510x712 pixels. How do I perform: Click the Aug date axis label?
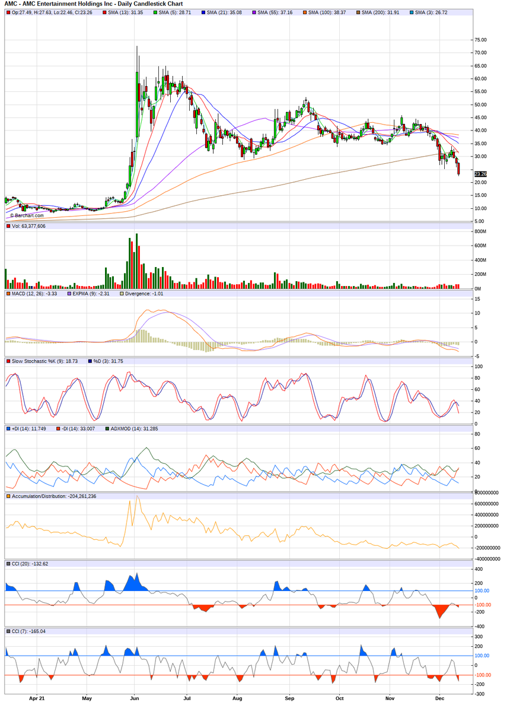coord(237,700)
